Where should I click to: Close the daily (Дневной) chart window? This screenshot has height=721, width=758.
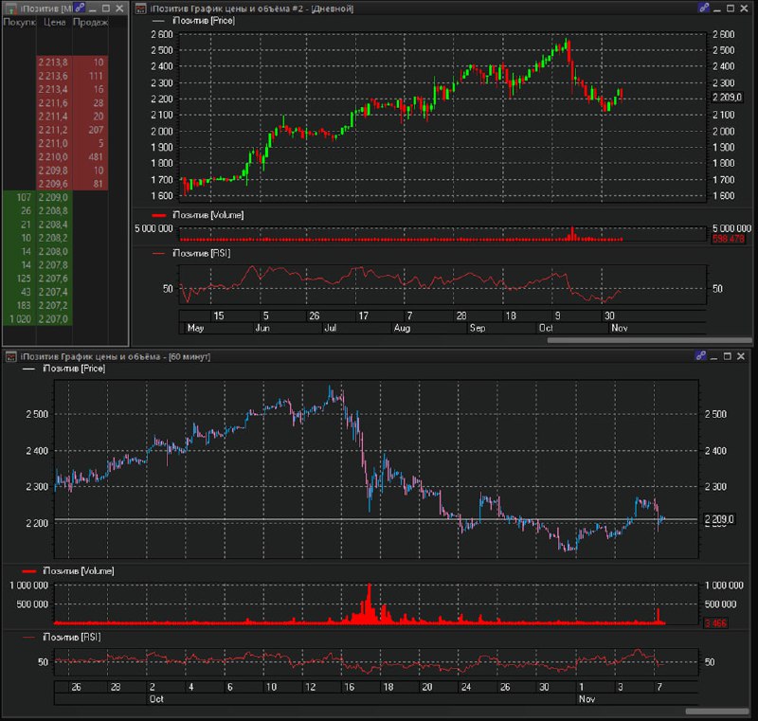point(744,9)
